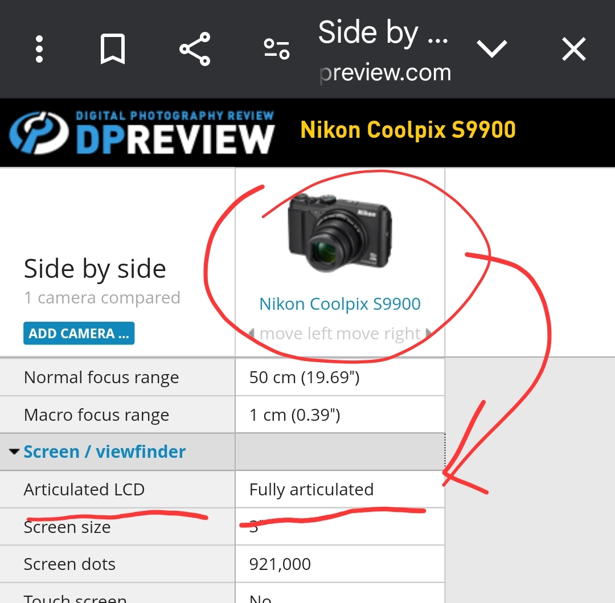Collapse the Screen / viewfinder section

104,452
